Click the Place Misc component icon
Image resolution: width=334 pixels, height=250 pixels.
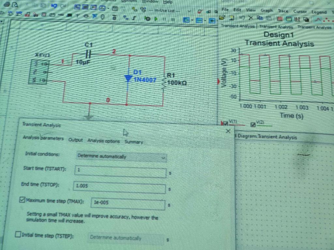[61, 15]
